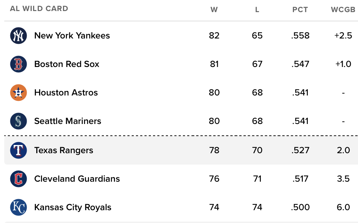This screenshot has width=358, height=223.
Task: Click the Houston Astros logo
Action: (19, 93)
